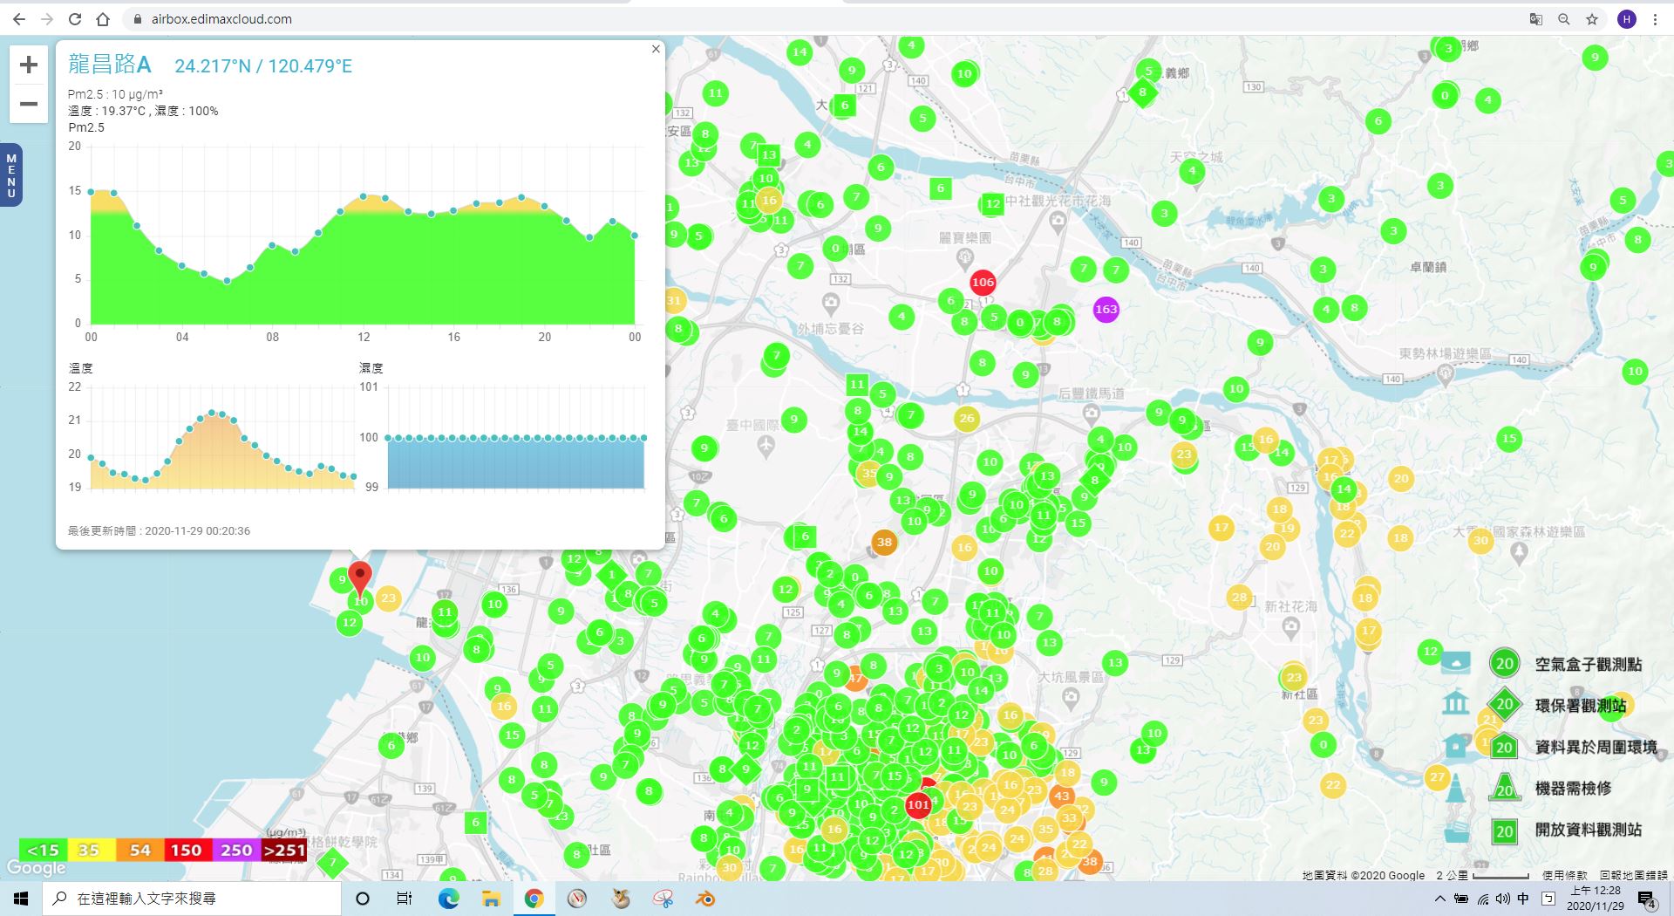This screenshot has height=916, width=1674.
Task: Click the purple 250 color scale swatch
Action: pos(235,850)
